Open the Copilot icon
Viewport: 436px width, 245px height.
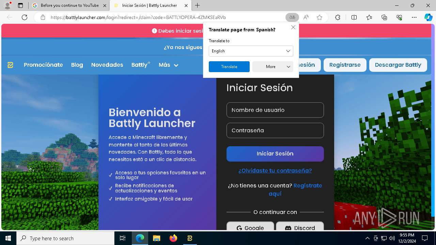pyautogui.click(x=428, y=17)
